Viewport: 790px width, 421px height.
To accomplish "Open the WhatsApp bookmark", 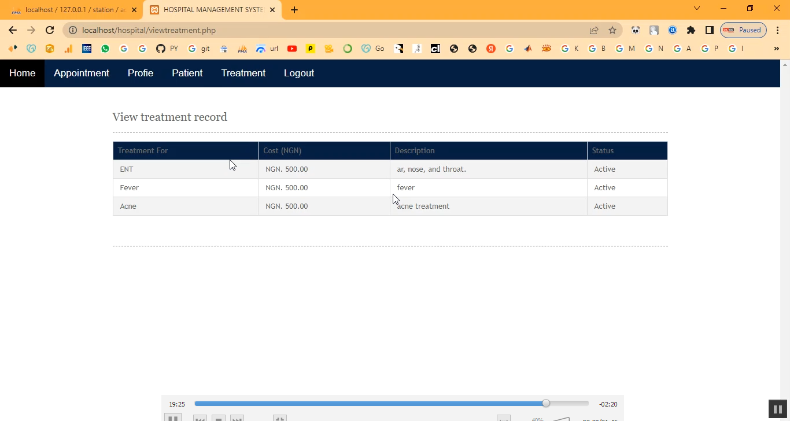I will [105, 49].
